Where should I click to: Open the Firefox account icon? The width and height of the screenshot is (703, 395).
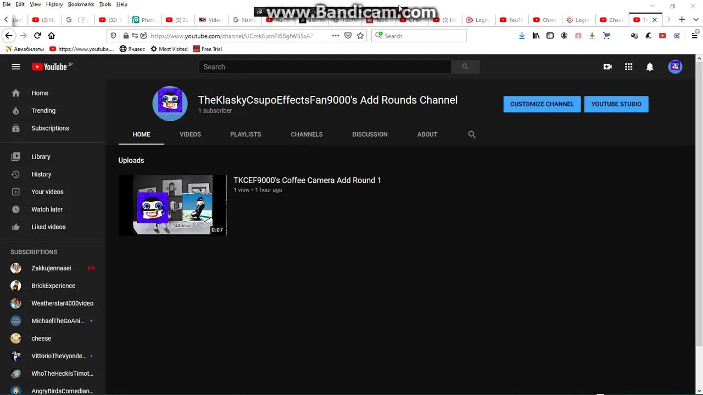coord(564,36)
